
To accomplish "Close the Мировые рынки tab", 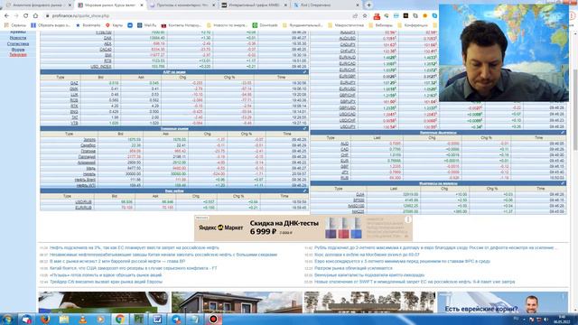I will tap(141, 5).
